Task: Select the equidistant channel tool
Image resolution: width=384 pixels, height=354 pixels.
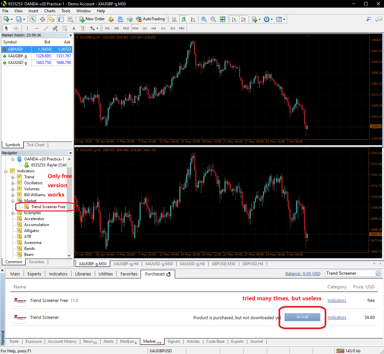Action: [55, 28]
